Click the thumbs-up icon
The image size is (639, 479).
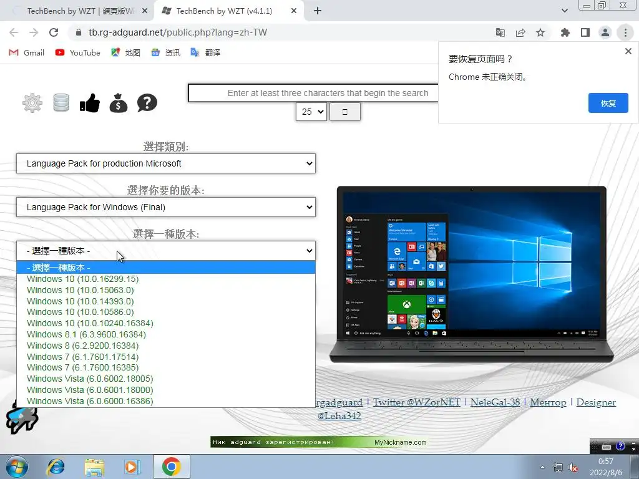pos(90,103)
